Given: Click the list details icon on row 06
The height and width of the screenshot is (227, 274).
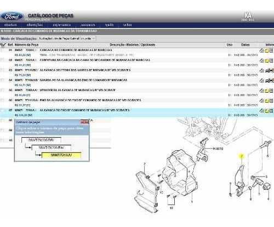Looking at the screenshot, I should click(271, 101).
